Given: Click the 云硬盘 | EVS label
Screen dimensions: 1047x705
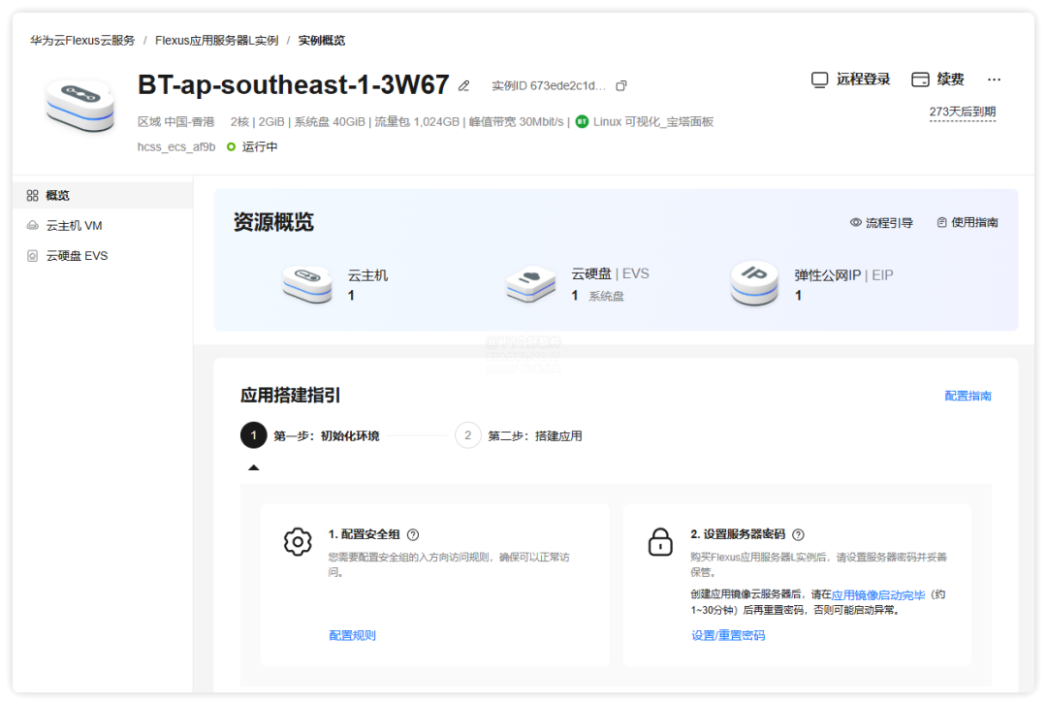Looking at the screenshot, I should point(610,274).
